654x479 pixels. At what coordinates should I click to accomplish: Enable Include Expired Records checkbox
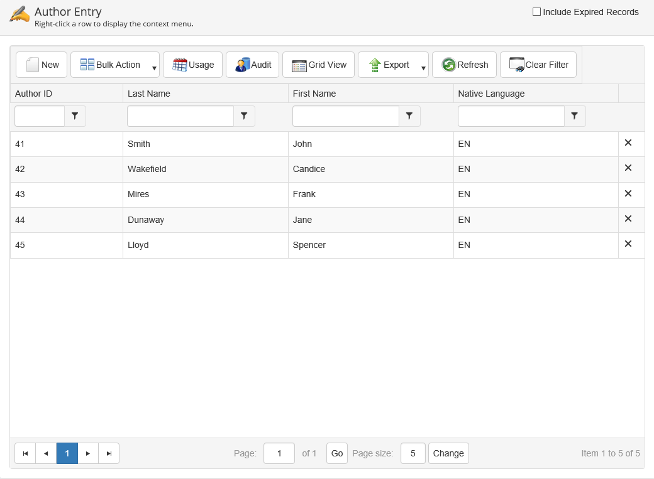coord(536,12)
